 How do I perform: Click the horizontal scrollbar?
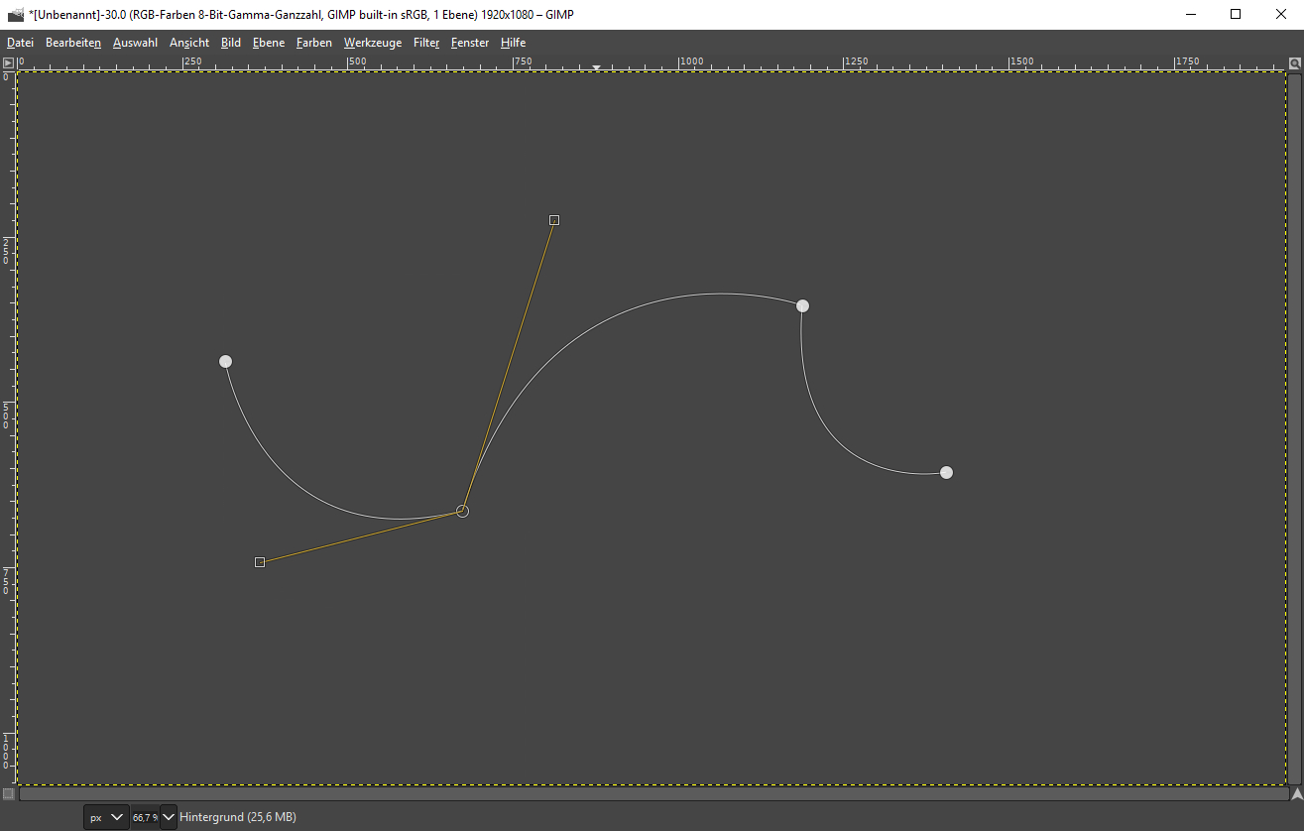coord(654,793)
